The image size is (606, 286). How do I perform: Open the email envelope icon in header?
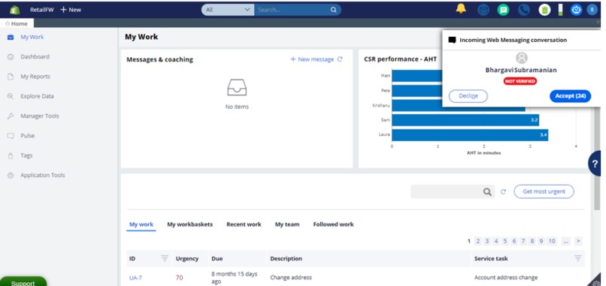(483, 10)
